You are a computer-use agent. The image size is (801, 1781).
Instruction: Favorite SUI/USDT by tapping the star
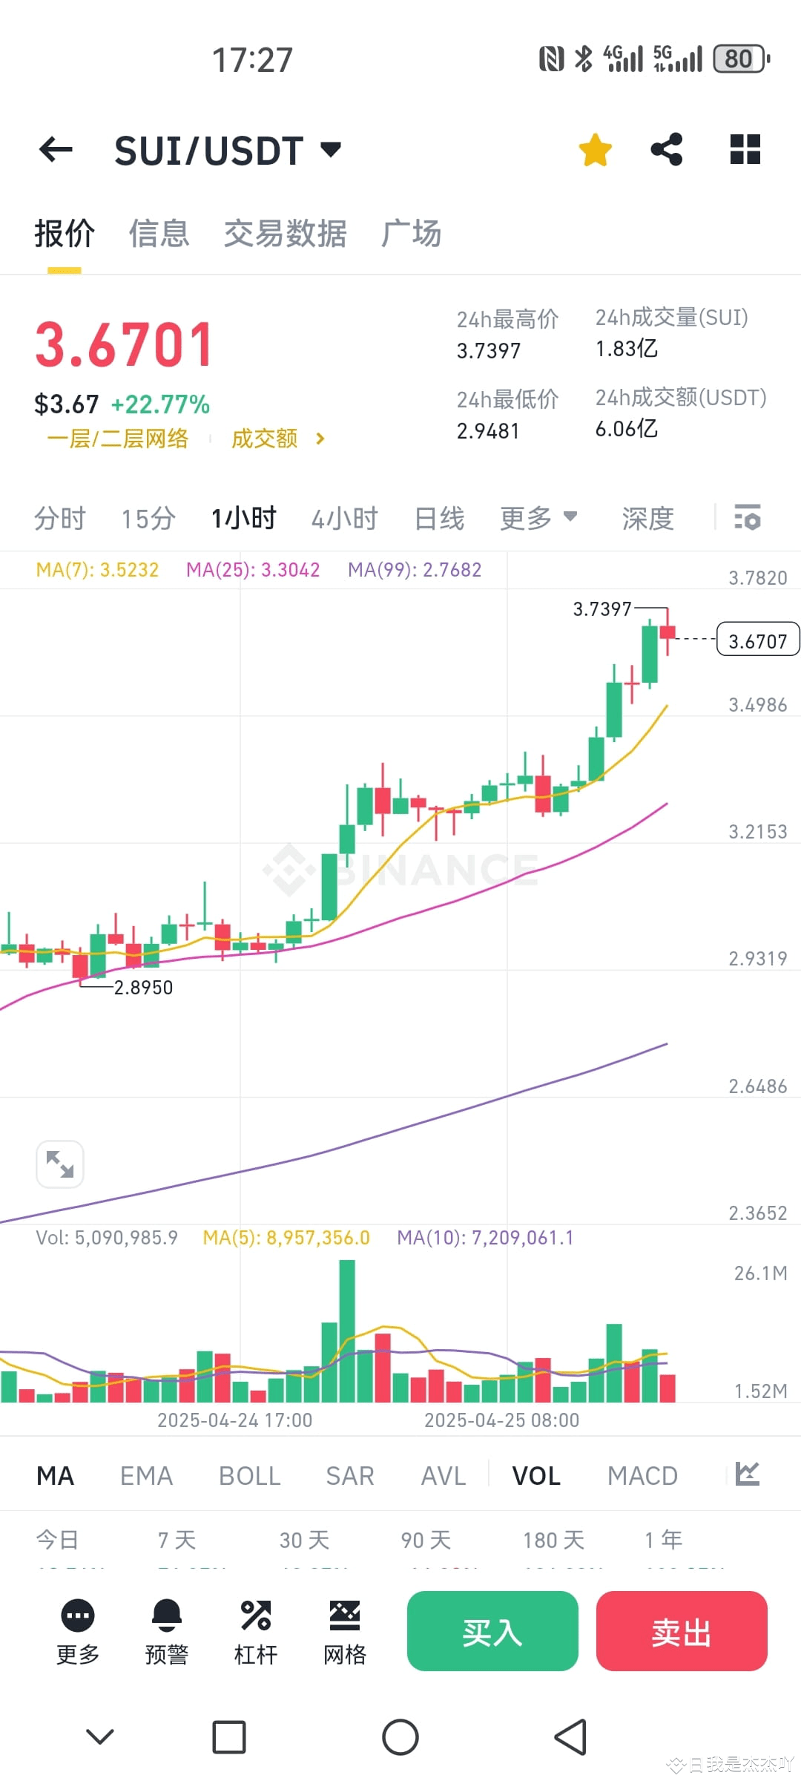coord(595,149)
